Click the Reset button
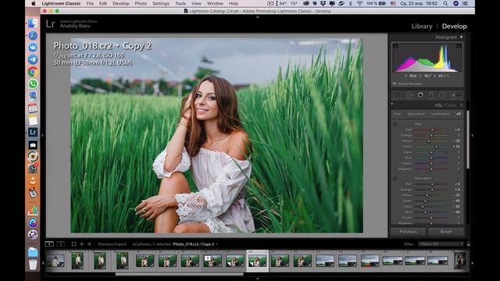Screen dimensions: 500x281 [x=446, y=232]
